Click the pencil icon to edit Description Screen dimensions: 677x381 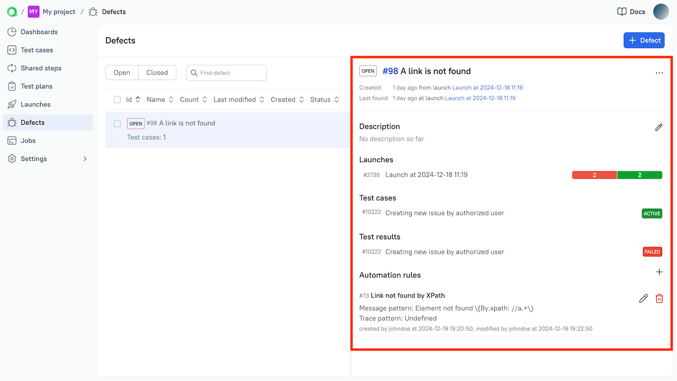[659, 127]
